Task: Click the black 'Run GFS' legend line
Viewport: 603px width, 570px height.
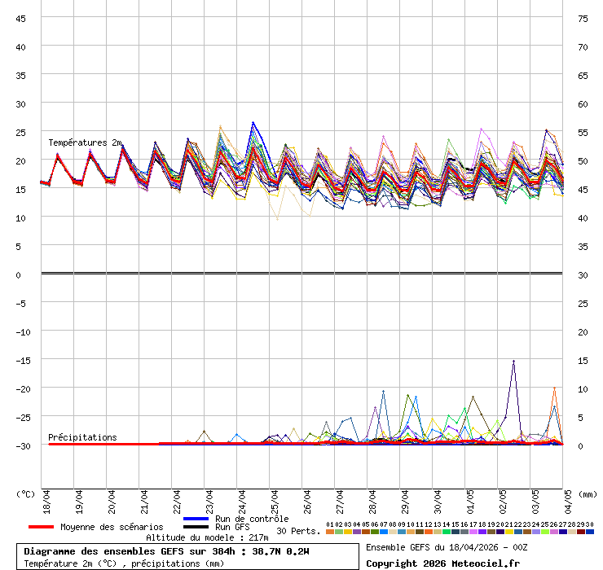Action: pyautogui.click(x=196, y=528)
